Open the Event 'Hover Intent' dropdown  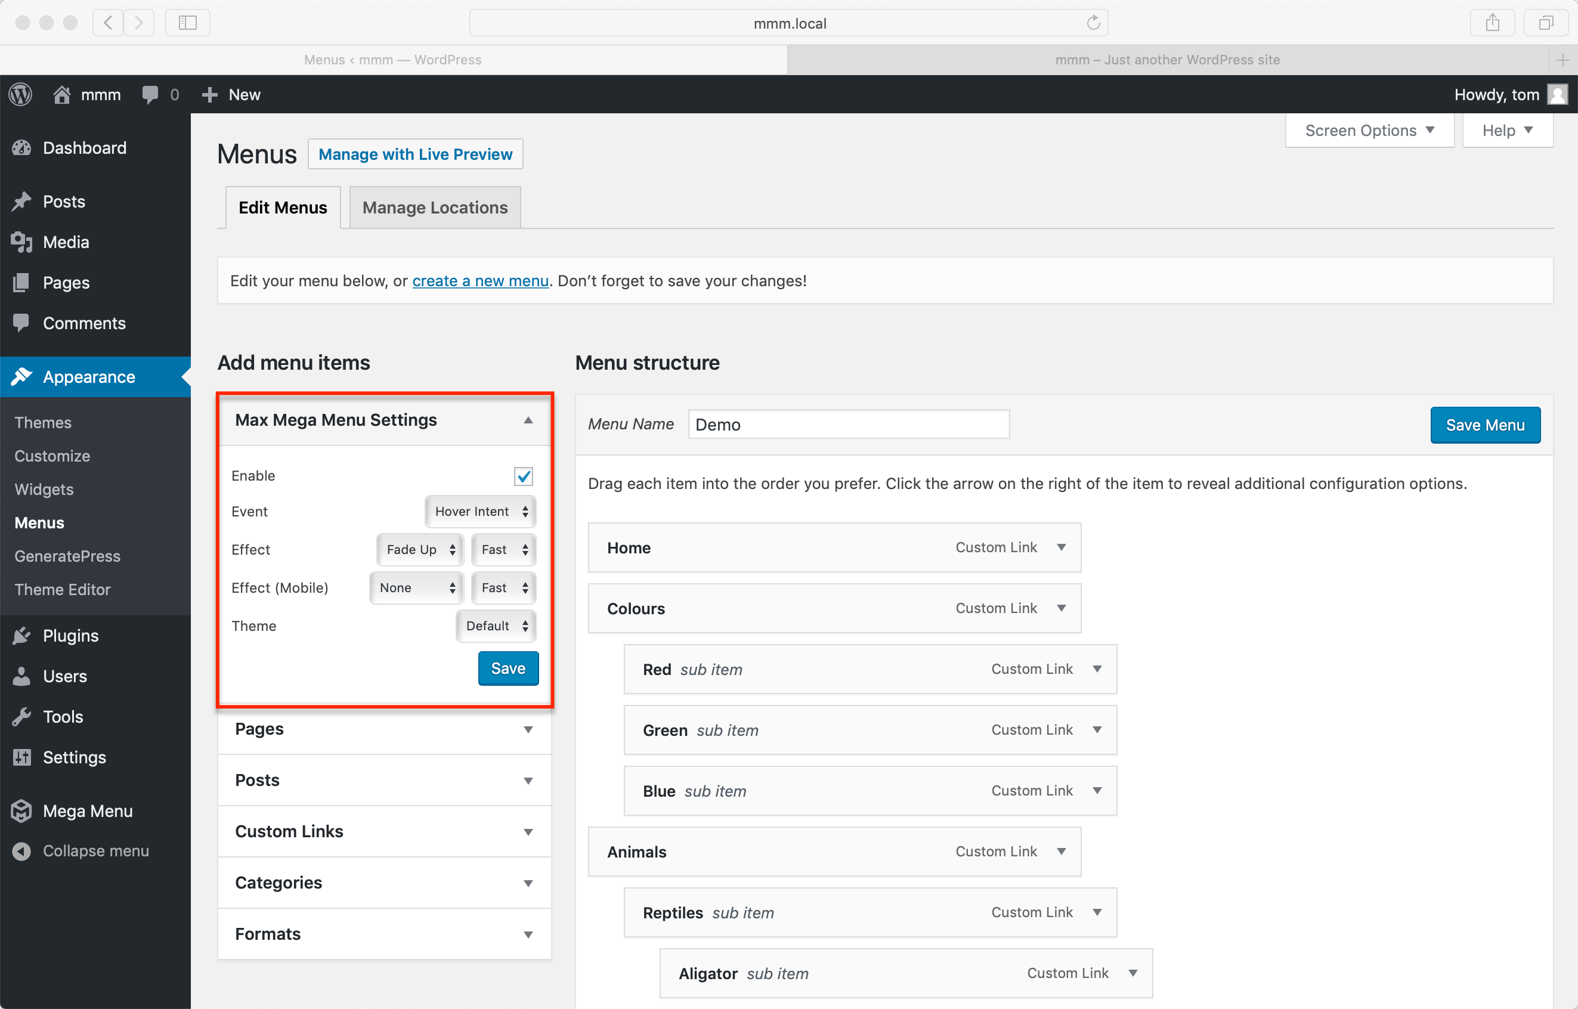pyautogui.click(x=480, y=512)
